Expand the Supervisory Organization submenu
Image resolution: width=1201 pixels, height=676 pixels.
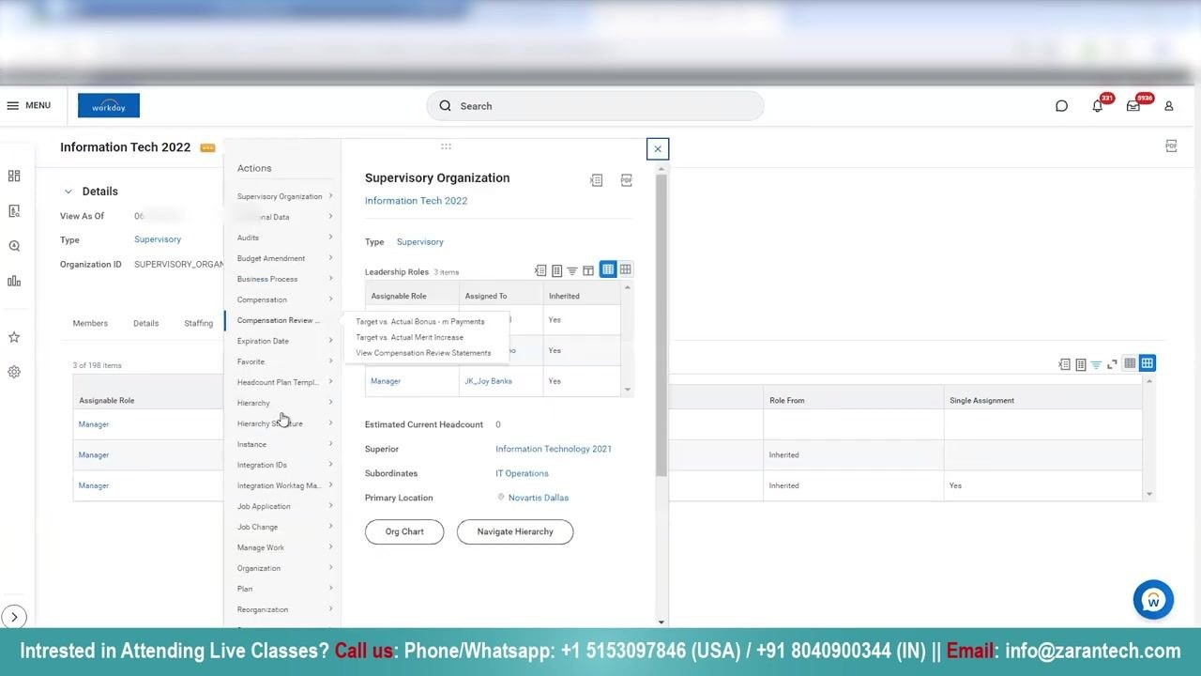(x=285, y=196)
